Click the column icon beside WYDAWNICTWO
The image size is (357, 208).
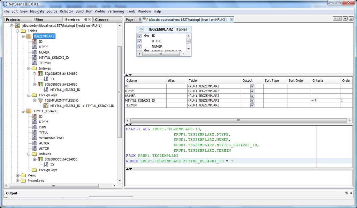35,138
